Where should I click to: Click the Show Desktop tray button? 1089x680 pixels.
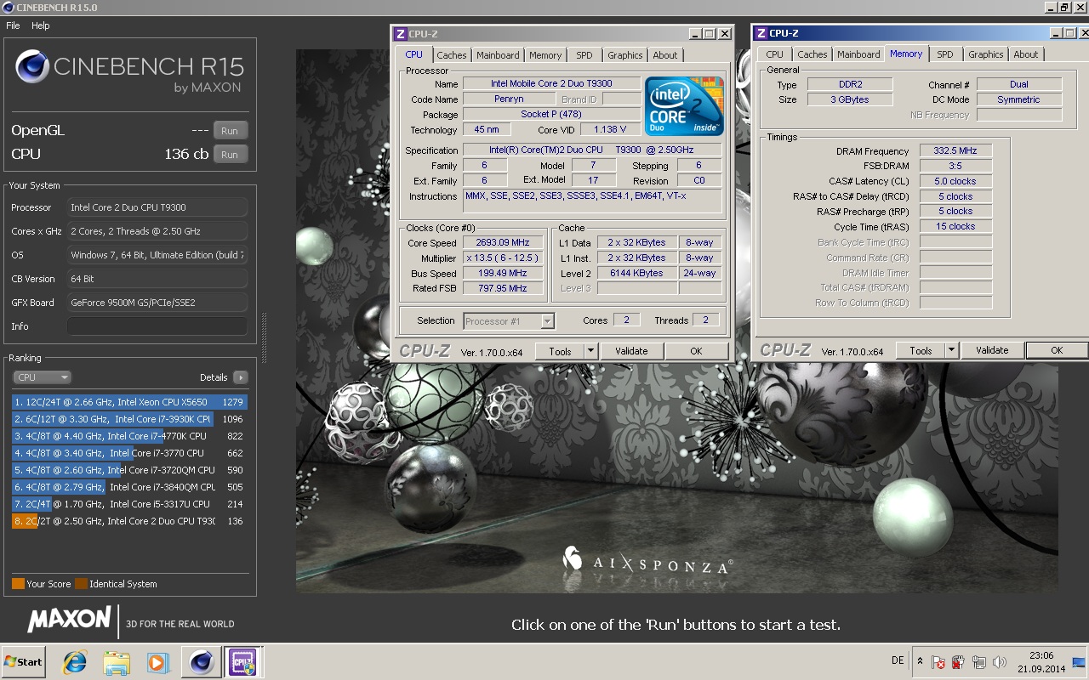click(x=1080, y=662)
